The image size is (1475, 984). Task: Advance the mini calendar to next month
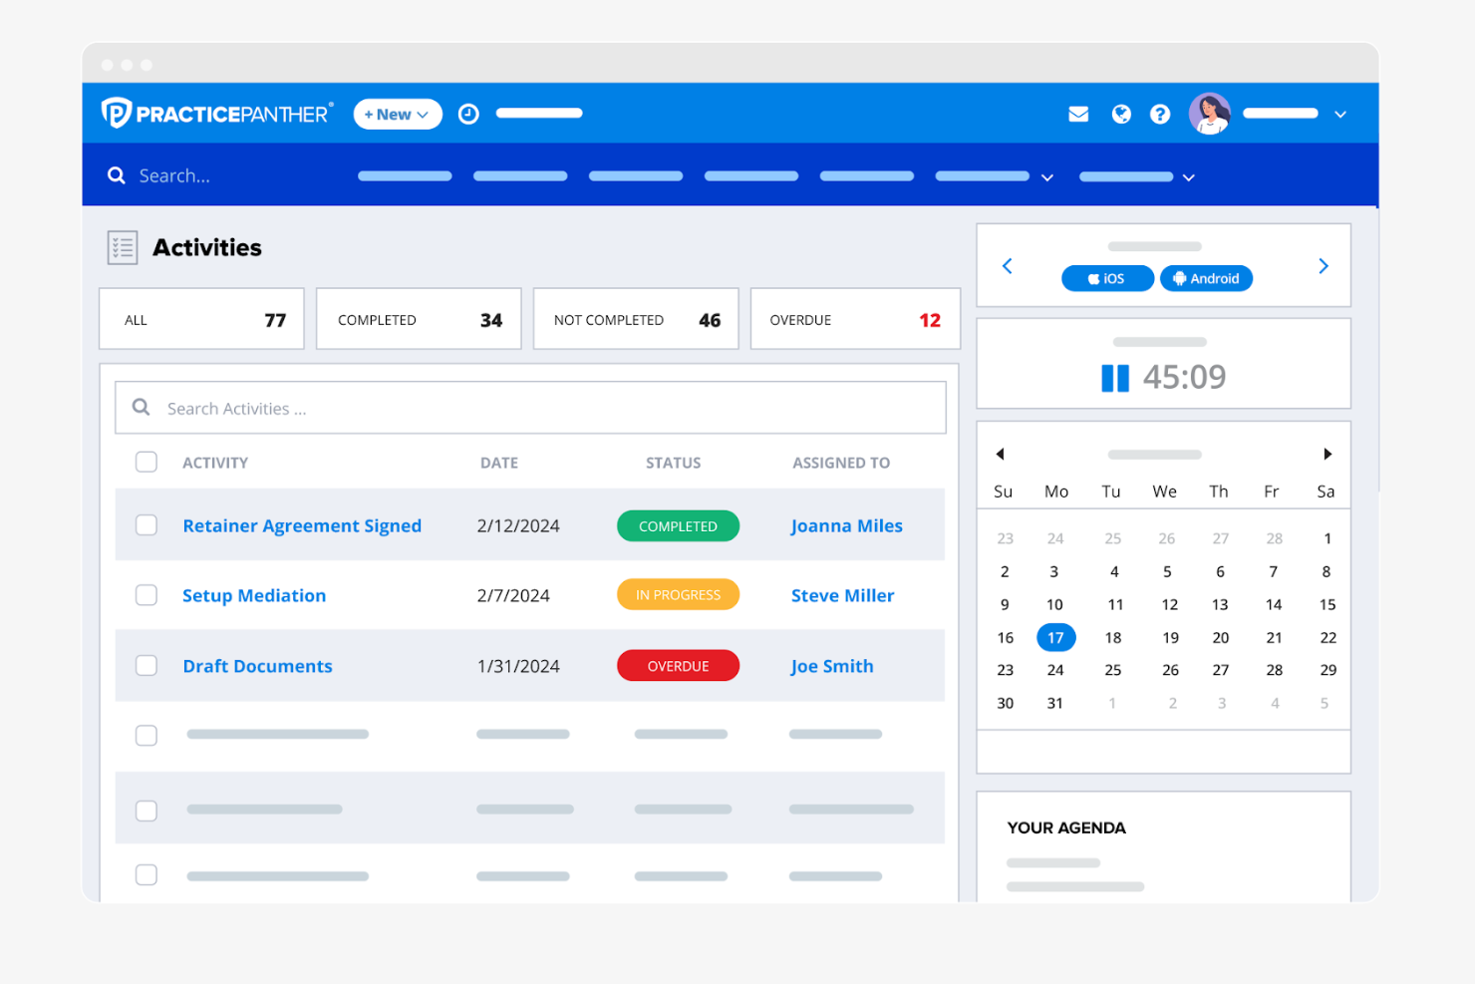coord(1327,454)
